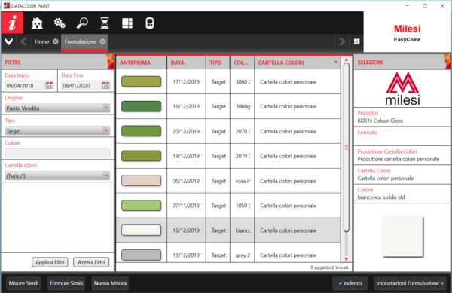Open the tiles layout icon
Viewport: 452px width, 293px height.
click(127, 23)
